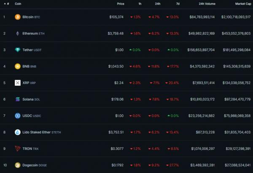This screenshot has height=173, width=253.
Task: Click Bitcoin 24h volume $84,783,993,114
Action: 202,17
